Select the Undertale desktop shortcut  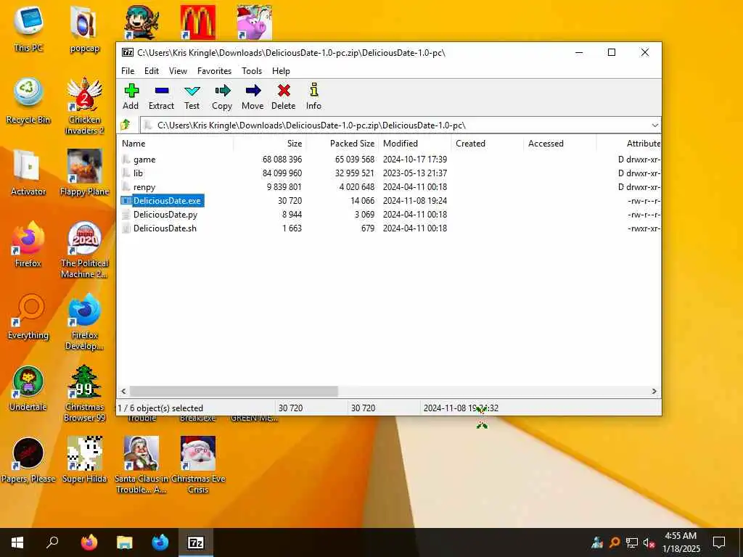tap(28, 387)
